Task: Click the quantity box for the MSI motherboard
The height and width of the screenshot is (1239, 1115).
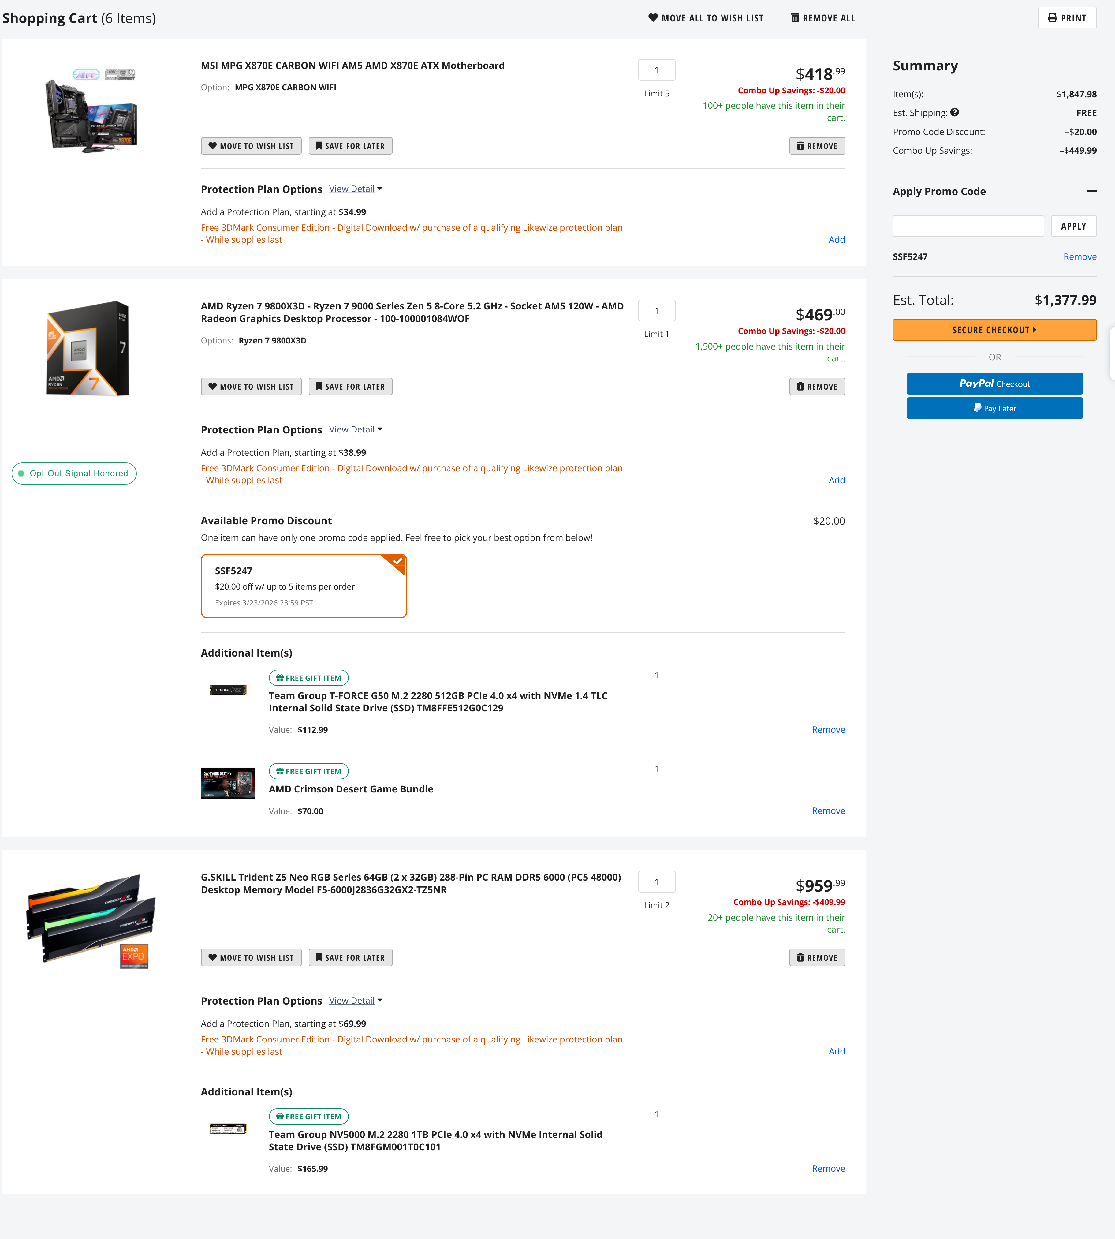Action: click(x=656, y=70)
